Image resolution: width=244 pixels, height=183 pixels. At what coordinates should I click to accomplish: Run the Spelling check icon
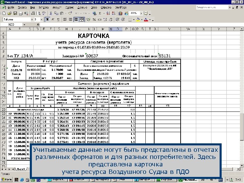click(x=44, y=13)
